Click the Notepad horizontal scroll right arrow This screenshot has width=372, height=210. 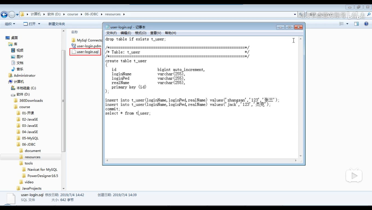[296, 161]
